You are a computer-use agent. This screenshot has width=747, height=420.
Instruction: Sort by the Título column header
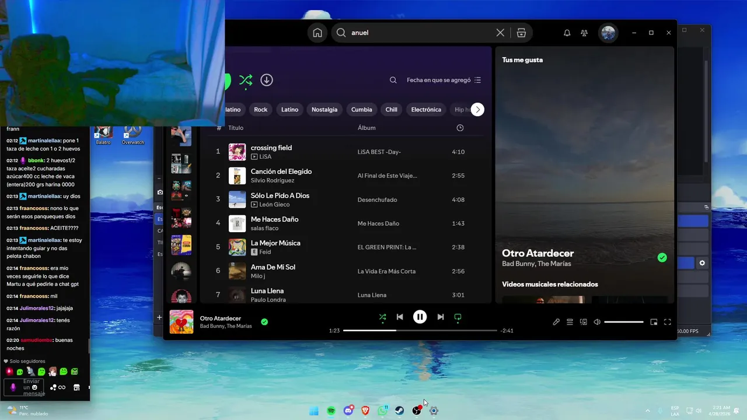click(236, 128)
